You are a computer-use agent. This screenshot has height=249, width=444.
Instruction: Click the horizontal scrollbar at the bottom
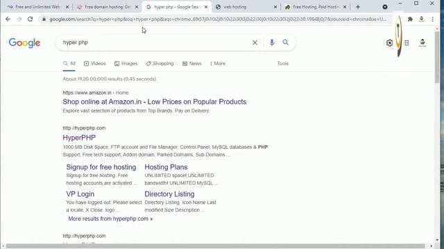pyautogui.click(x=215, y=246)
